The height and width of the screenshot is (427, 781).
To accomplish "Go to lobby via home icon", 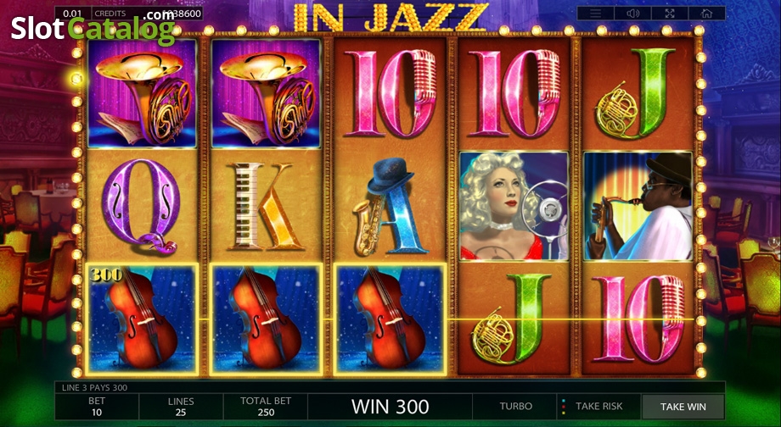I will 707,14.
